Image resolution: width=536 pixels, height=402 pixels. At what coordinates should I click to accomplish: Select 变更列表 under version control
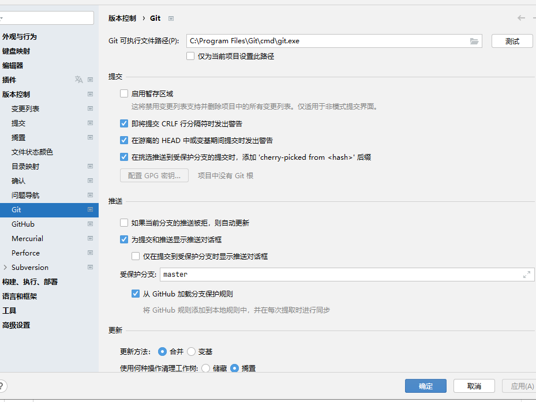pos(25,108)
